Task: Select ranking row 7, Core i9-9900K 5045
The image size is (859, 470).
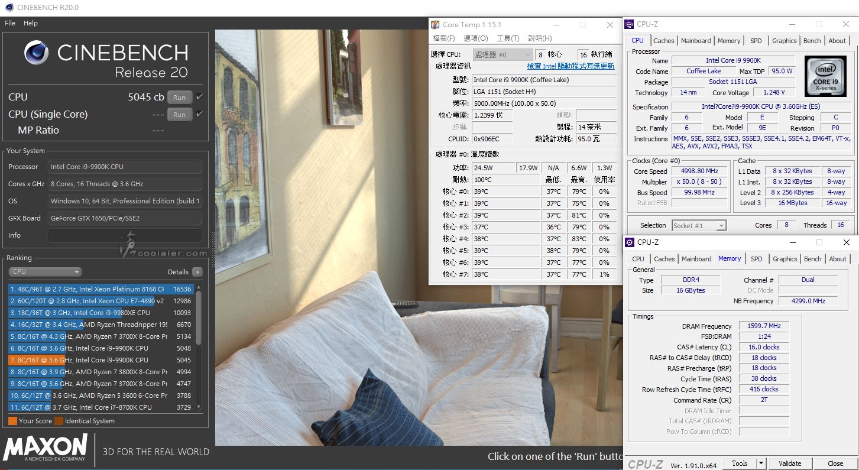Action: [101, 360]
